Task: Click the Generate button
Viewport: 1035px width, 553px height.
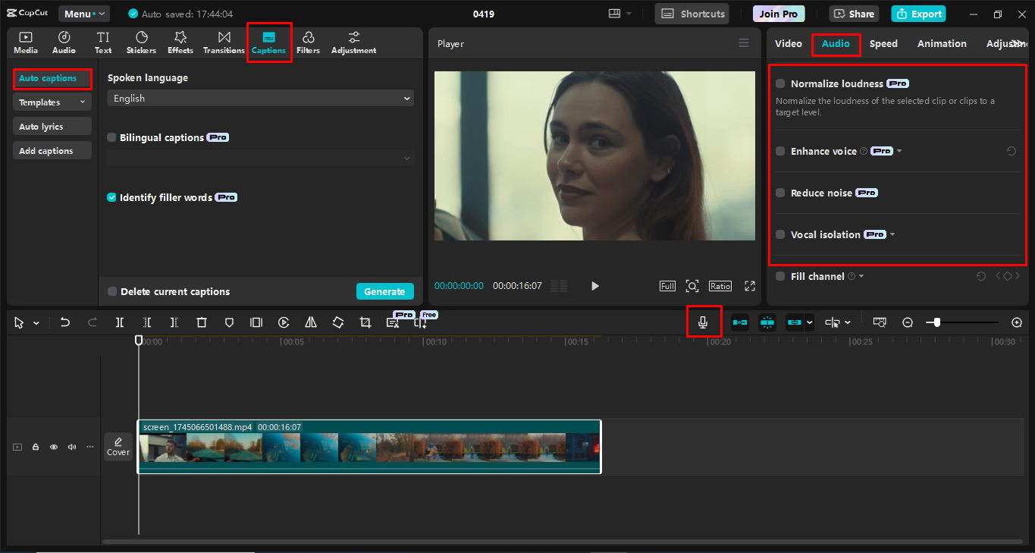Action: (384, 291)
